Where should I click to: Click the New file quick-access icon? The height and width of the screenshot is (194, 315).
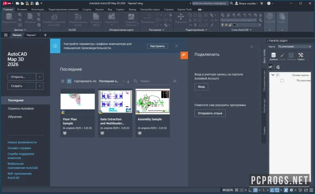17,3
